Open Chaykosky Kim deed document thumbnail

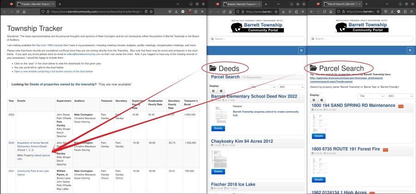(x=220, y=159)
